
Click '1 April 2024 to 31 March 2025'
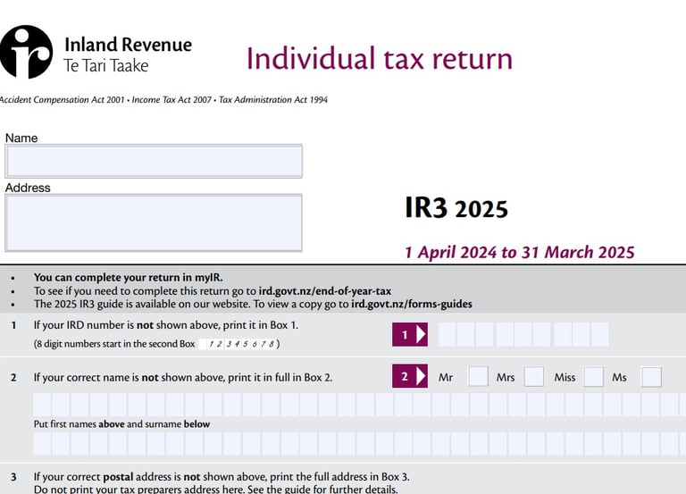519,253
